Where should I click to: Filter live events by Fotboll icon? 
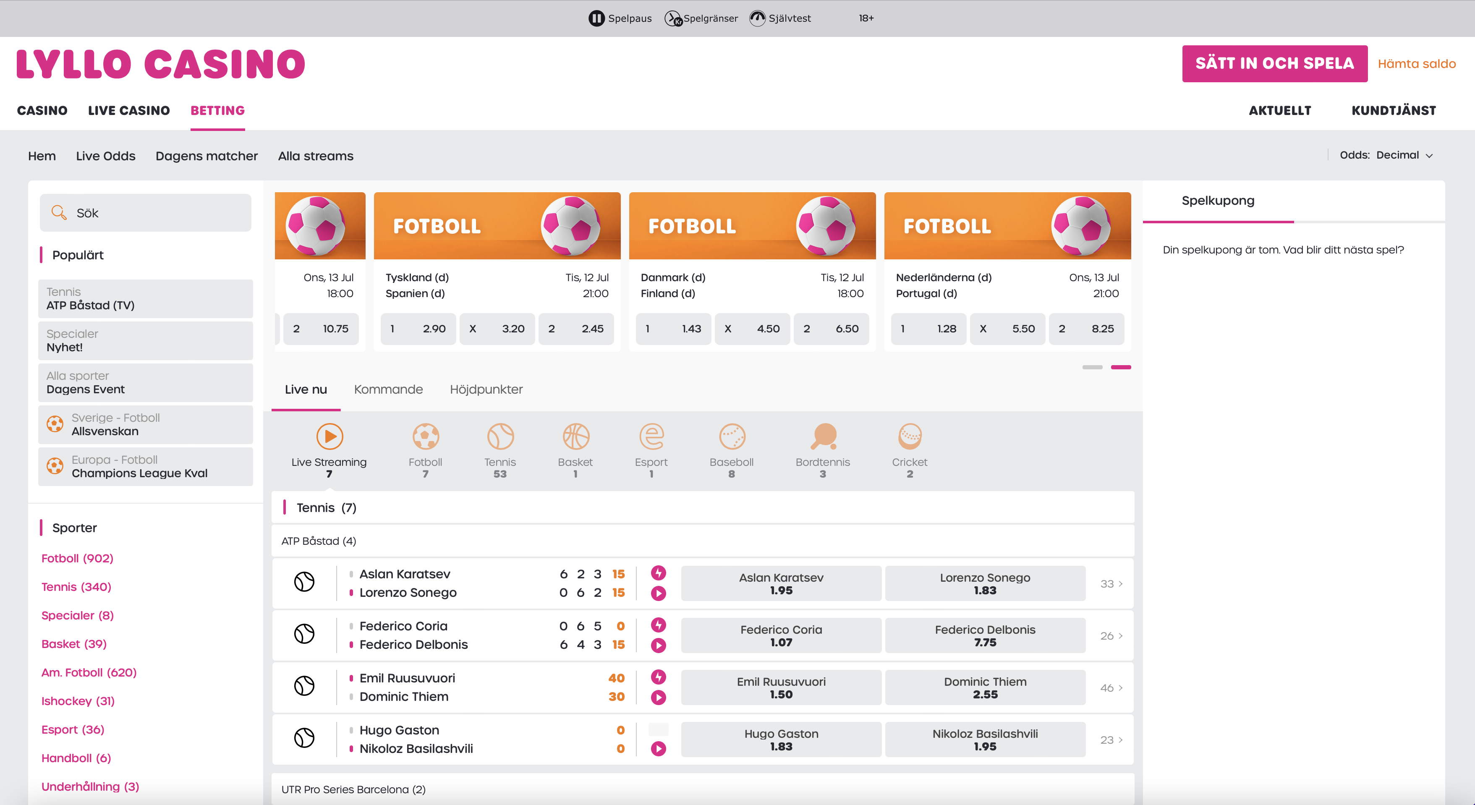(x=426, y=437)
